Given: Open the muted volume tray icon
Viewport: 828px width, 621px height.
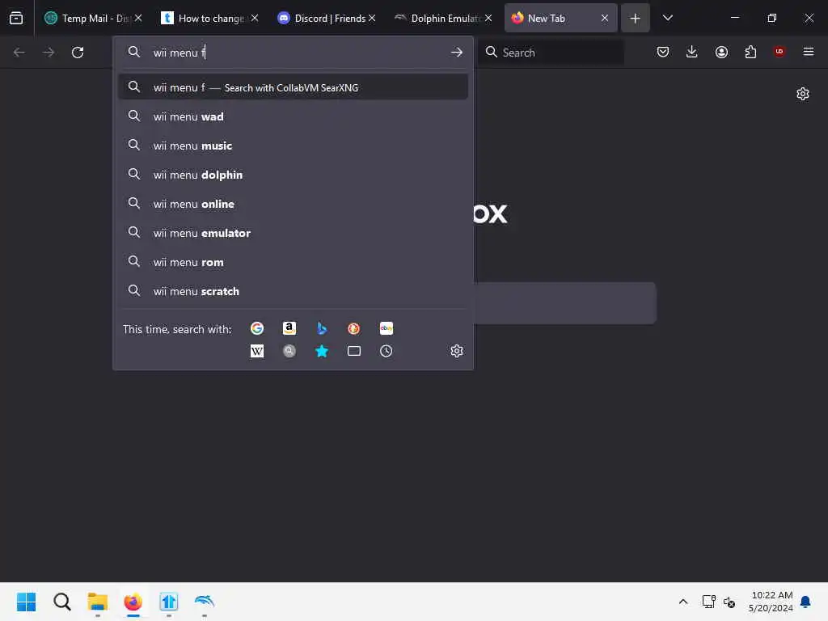Looking at the screenshot, I should 729,602.
